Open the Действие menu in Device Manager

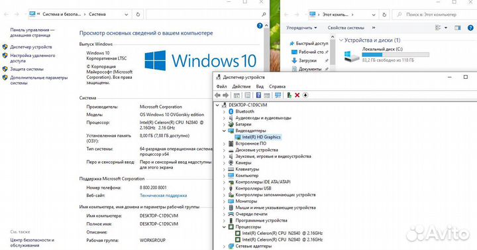[x=241, y=86]
